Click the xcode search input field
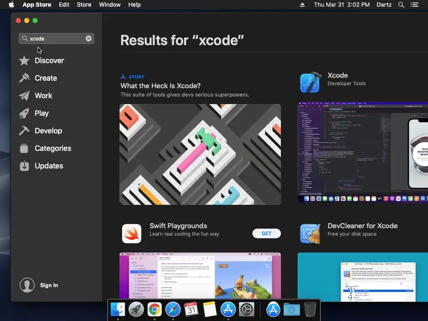 (56, 38)
